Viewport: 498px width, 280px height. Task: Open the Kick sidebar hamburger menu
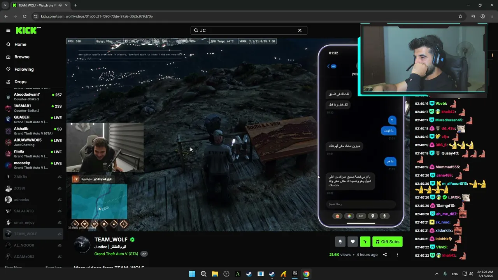[8, 30]
